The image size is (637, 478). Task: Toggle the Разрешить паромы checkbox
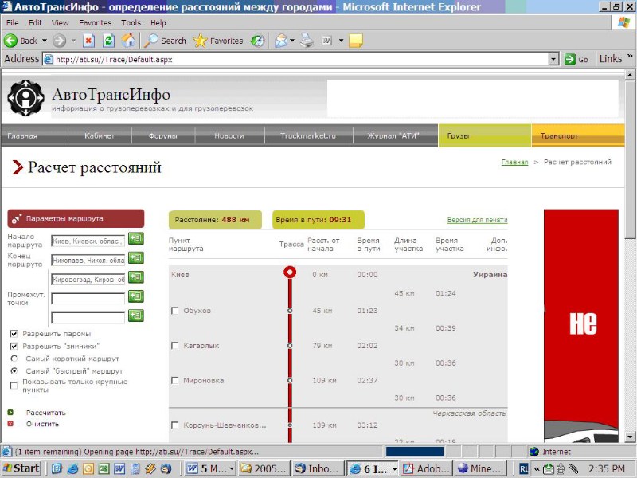(x=14, y=334)
